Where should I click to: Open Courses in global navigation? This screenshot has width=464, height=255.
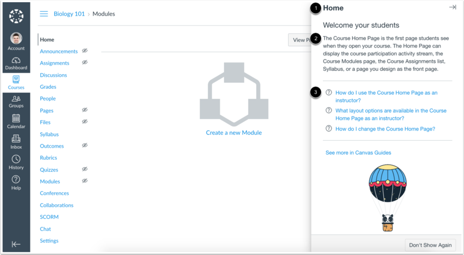16,83
